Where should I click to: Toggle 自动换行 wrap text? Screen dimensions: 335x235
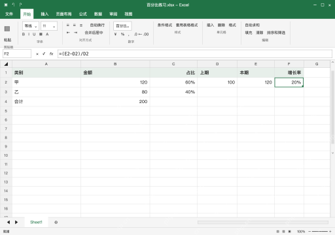pyautogui.click(x=97, y=25)
